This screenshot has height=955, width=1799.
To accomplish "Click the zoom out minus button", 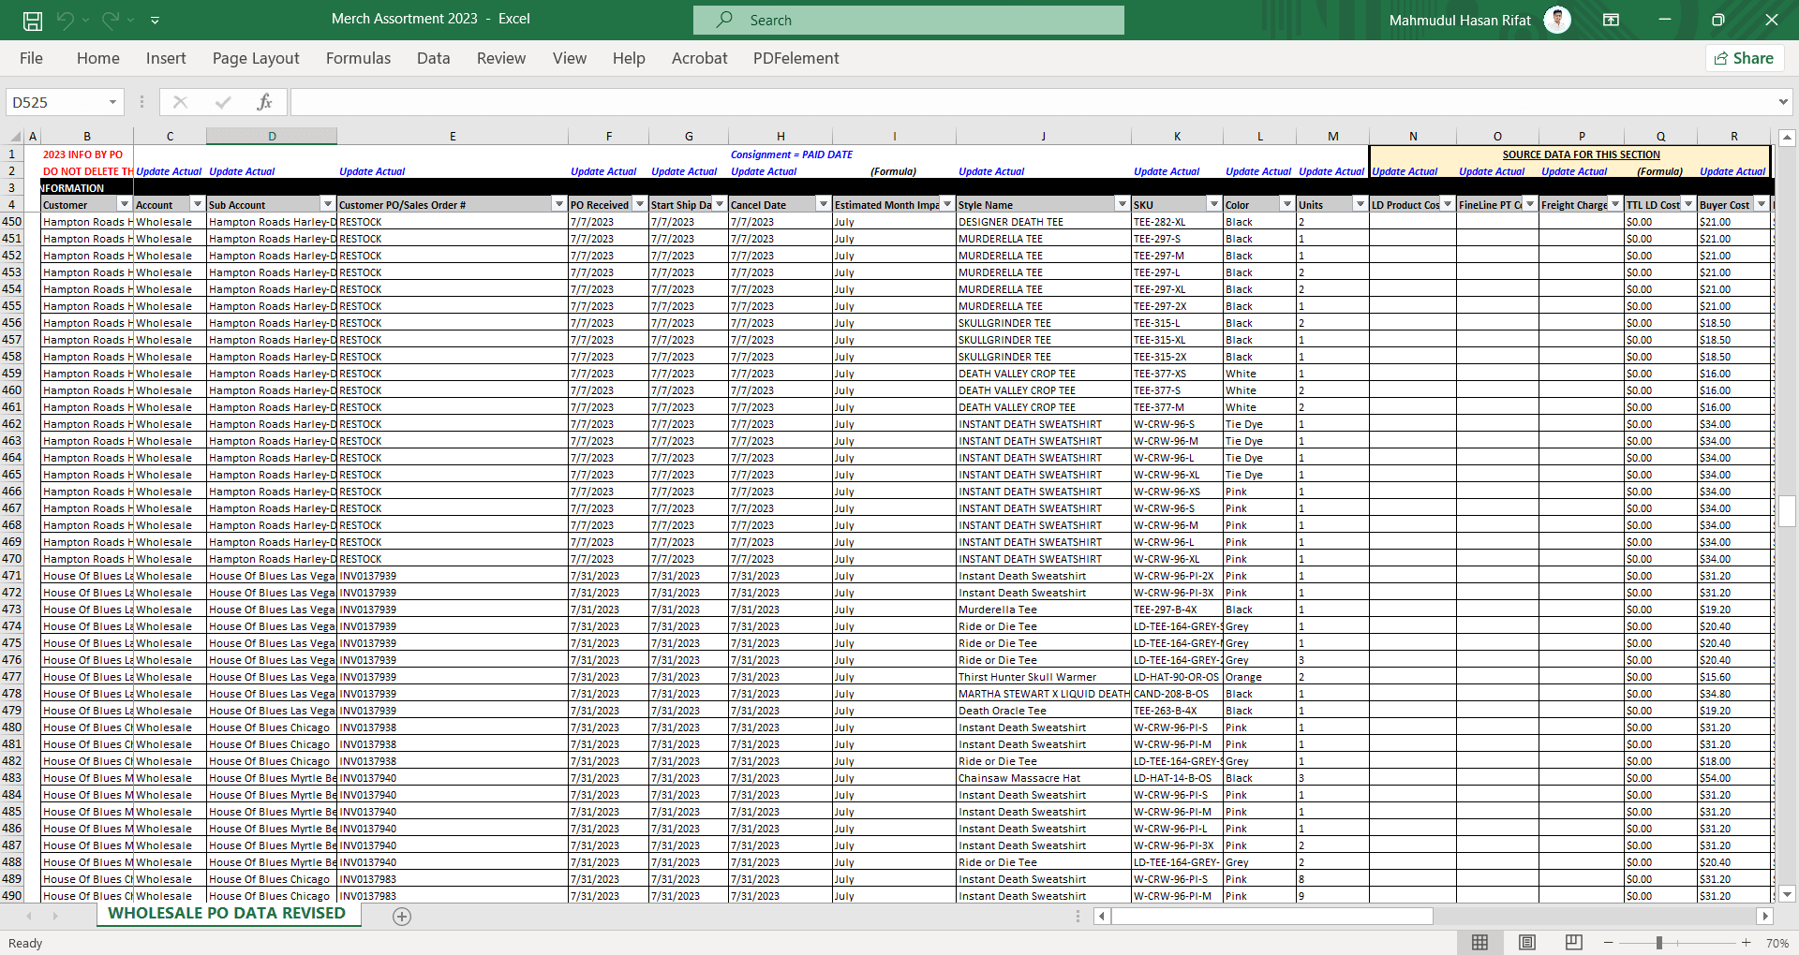I will pyautogui.click(x=1609, y=943).
